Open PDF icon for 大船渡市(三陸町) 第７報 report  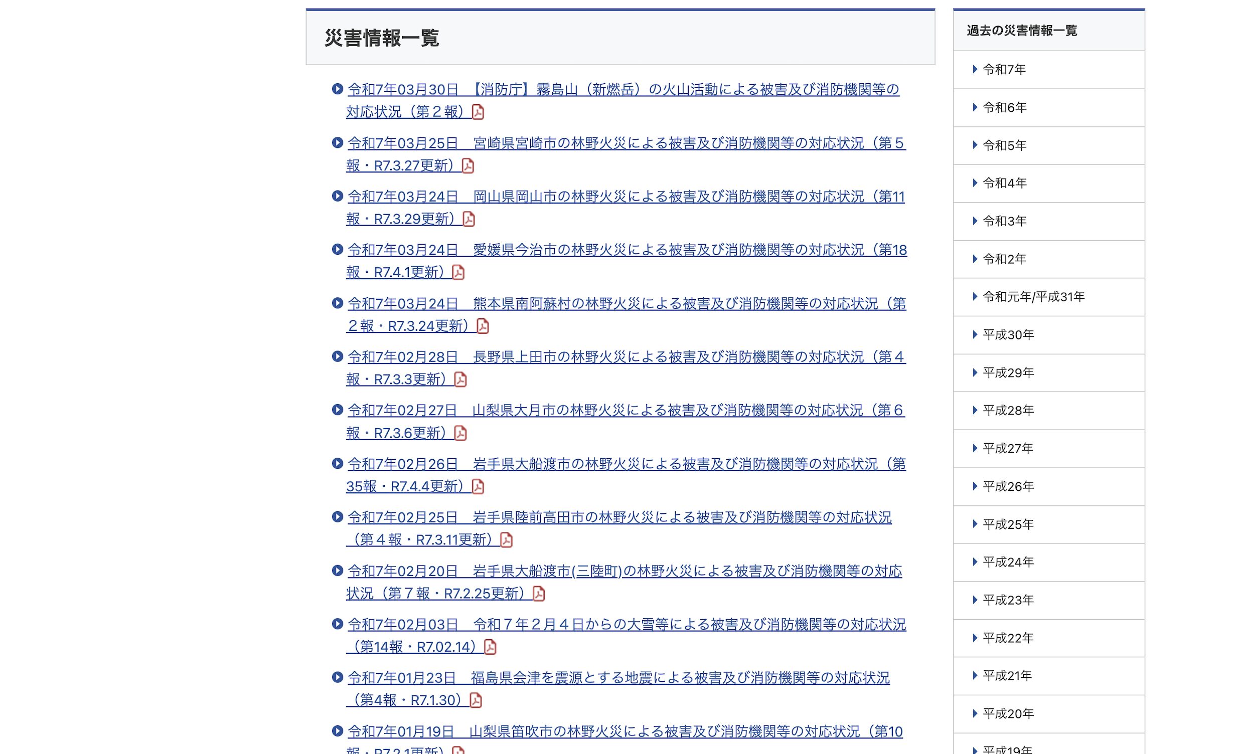(539, 594)
